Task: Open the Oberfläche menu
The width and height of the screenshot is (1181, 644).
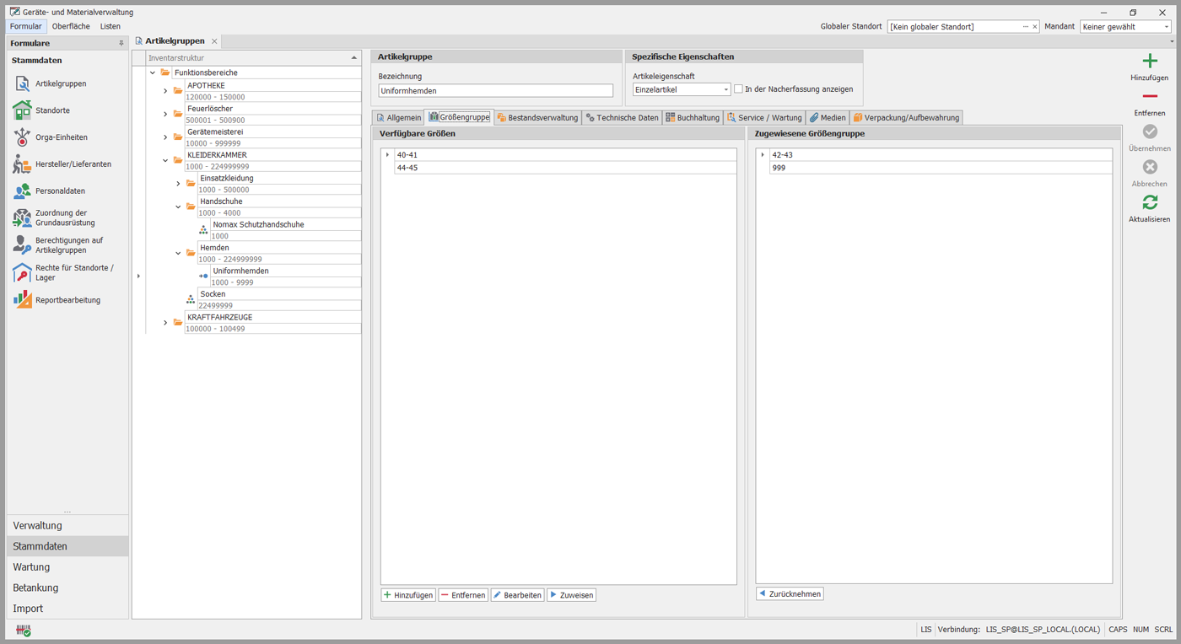Action: point(71,26)
